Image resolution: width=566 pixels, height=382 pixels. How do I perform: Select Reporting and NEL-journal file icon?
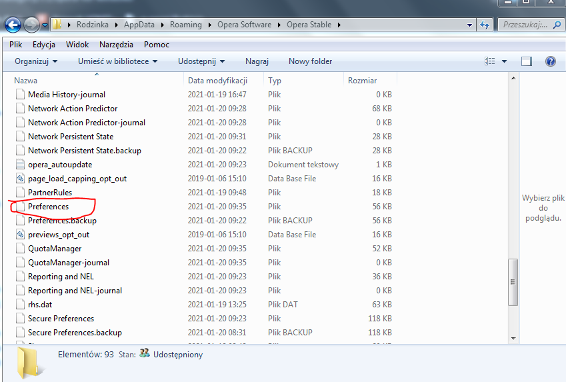click(20, 290)
